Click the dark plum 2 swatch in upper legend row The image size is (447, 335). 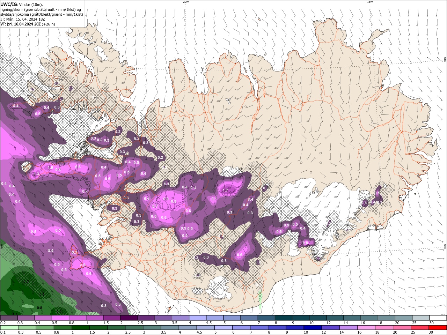coord(129,318)
